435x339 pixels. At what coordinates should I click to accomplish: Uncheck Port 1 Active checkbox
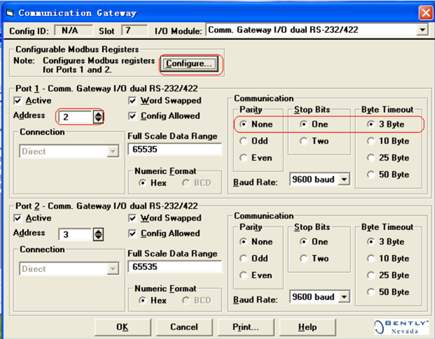[18, 101]
